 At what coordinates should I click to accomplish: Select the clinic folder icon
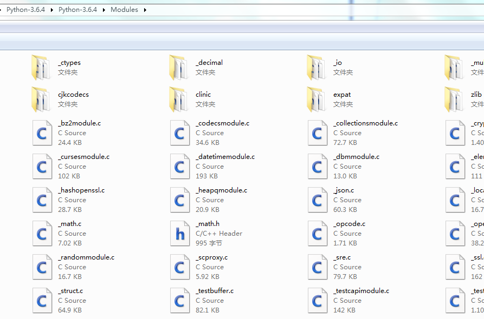178,99
